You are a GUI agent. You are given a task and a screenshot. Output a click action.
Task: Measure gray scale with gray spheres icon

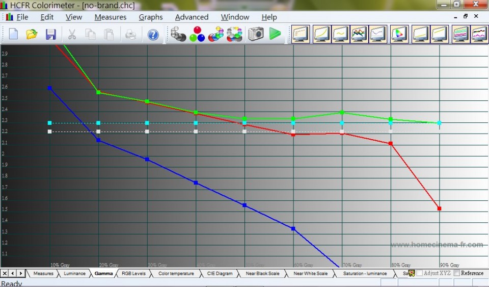(179, 34)
